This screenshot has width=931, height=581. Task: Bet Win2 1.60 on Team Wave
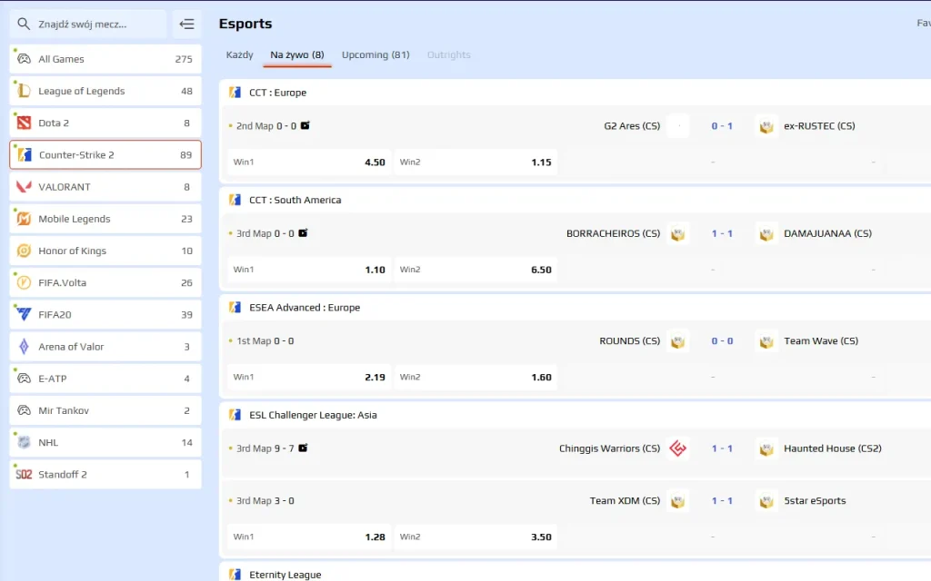476,377
